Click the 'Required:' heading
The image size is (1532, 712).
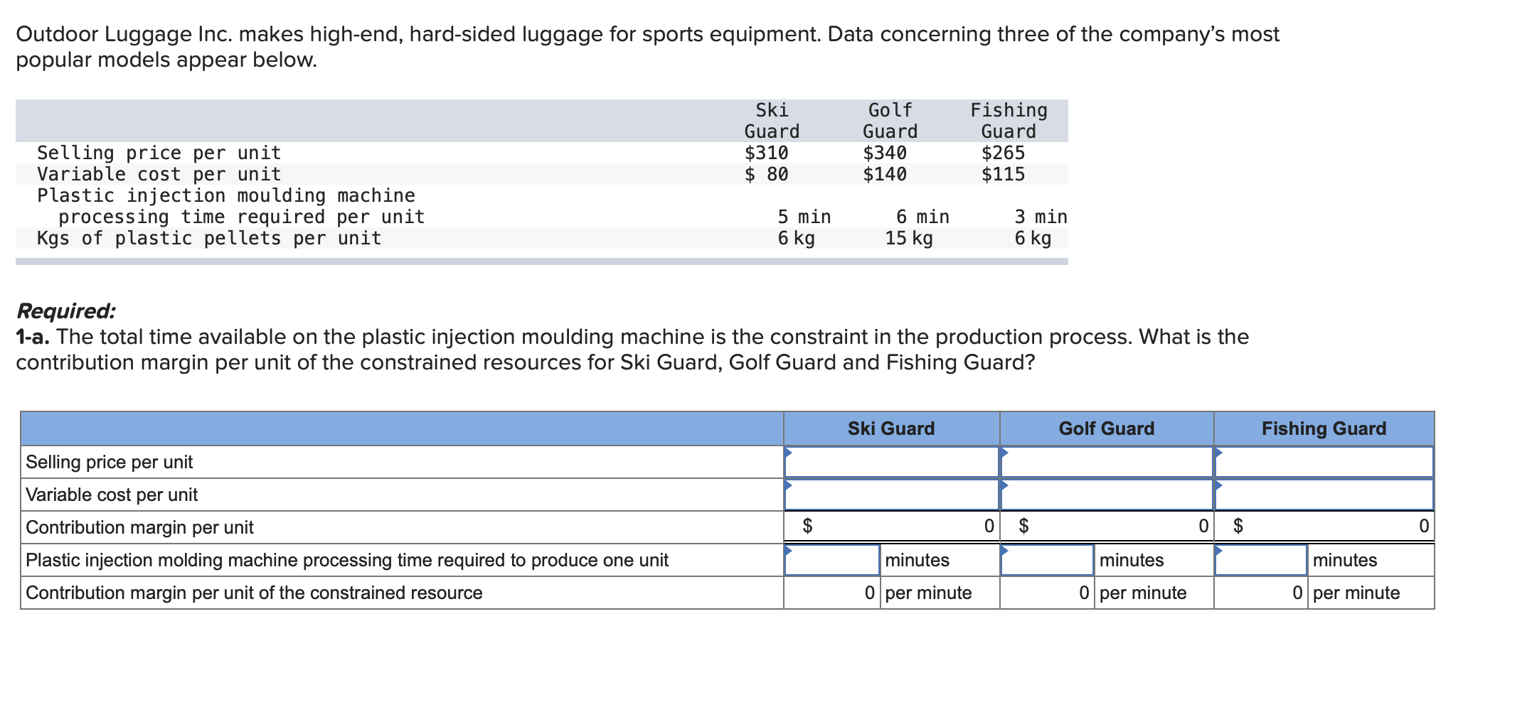pyautogui.click(x=65, y=311)
